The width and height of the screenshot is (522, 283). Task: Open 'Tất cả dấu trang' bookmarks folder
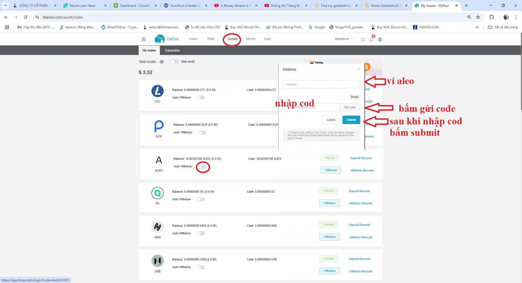[x=503, y=27]
